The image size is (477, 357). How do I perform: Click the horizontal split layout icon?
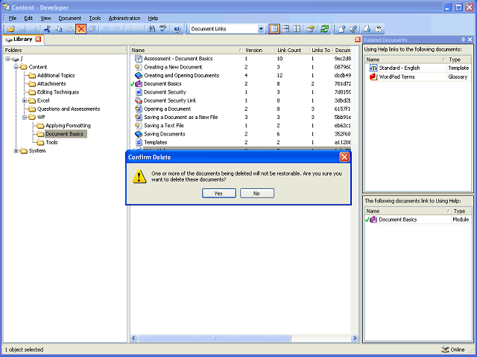click(285, 29)
